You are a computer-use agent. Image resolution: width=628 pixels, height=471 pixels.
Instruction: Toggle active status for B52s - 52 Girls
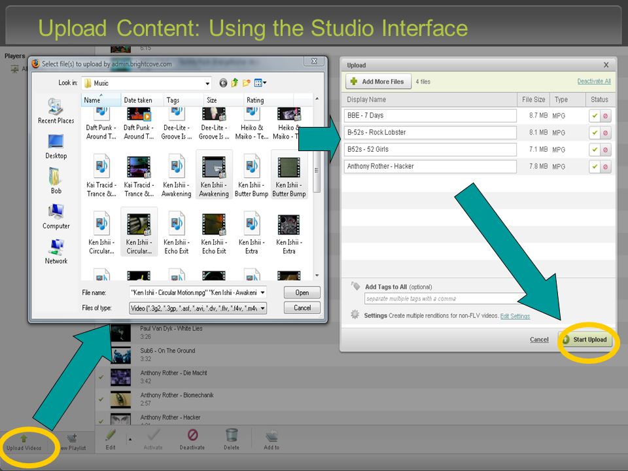tap(595, 150)
